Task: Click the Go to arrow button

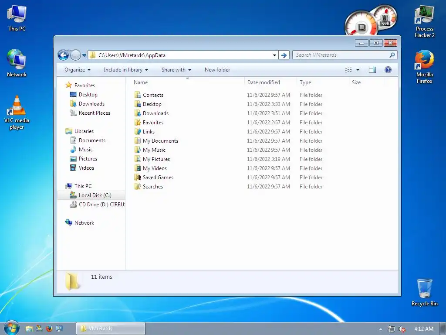Action: click(x=284, y=55)
